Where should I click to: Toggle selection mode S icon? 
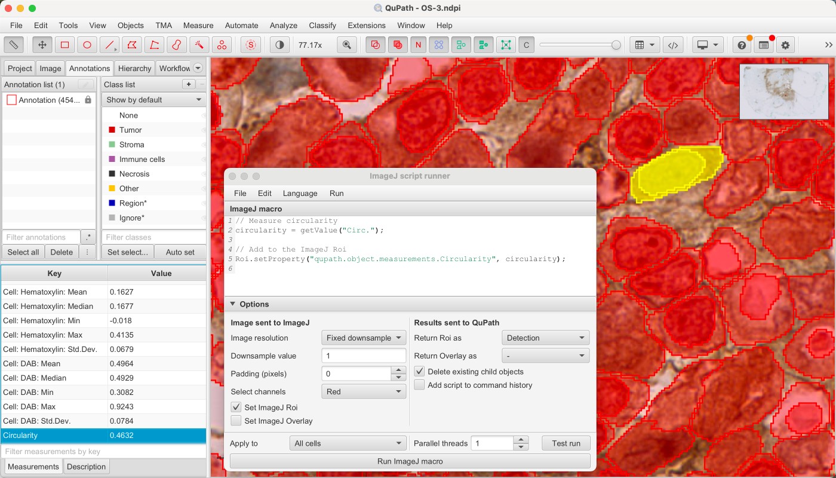(x=251, y=45)
